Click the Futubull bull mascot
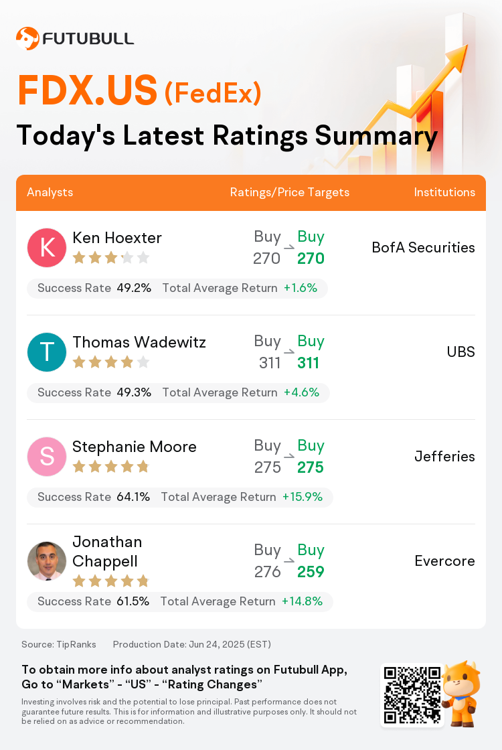 click(x=461, y=694)
